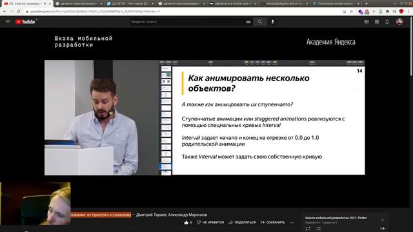Screen dimensions: 413x232
Task: Click the ПОДЕЛИТЬСЯ share button
Action: click(x=242, y=222)
